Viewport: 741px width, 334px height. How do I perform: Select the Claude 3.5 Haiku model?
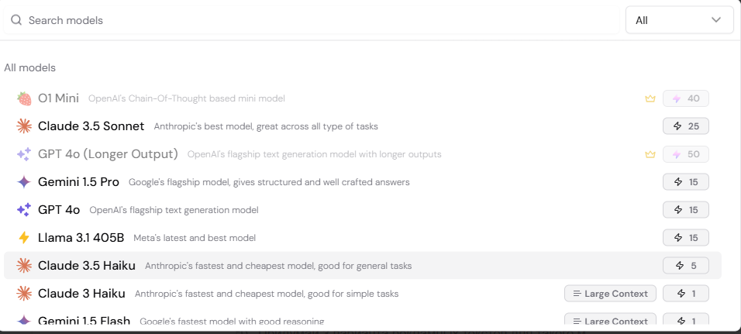coord(363,266)
